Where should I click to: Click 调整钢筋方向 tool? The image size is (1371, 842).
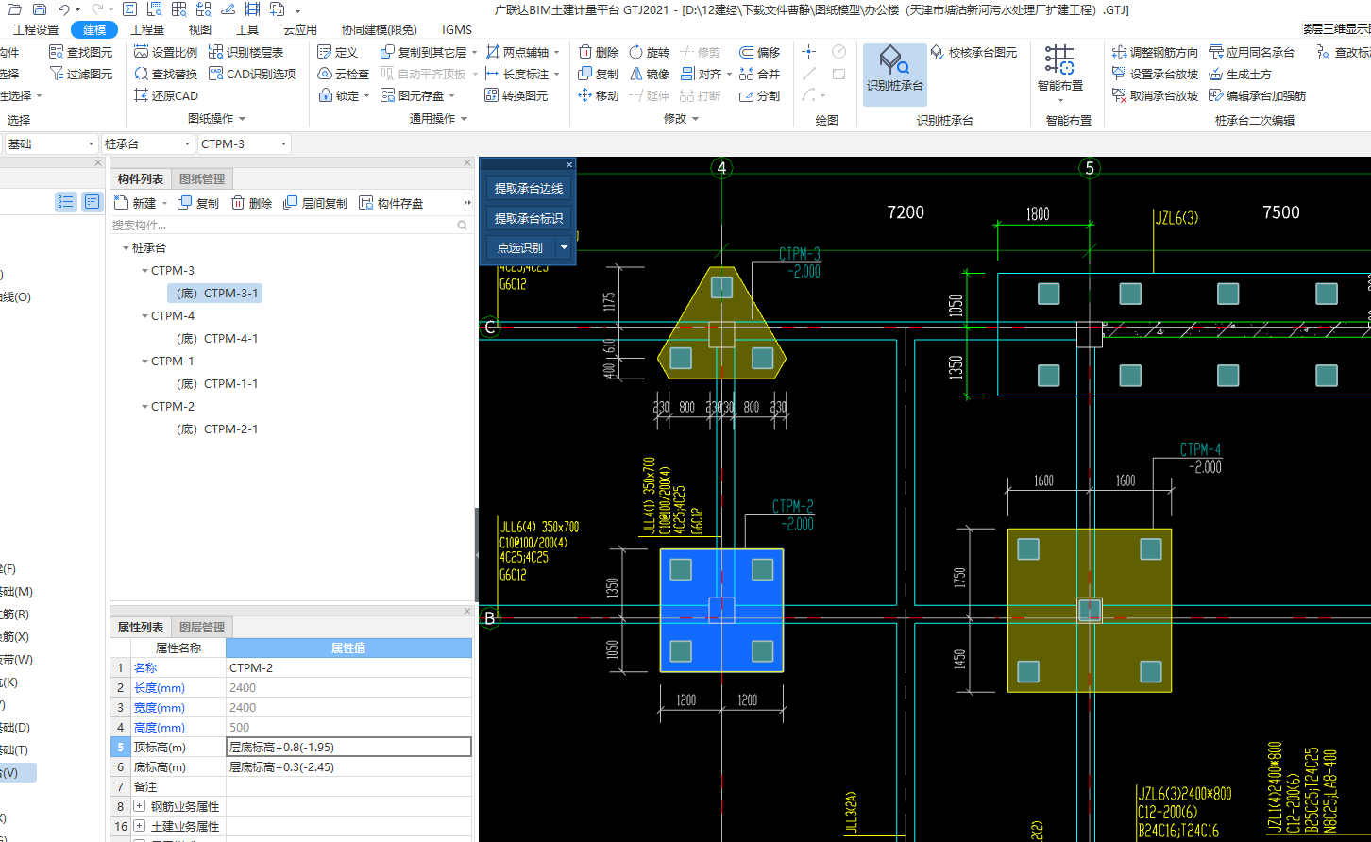coord(1156,52)
